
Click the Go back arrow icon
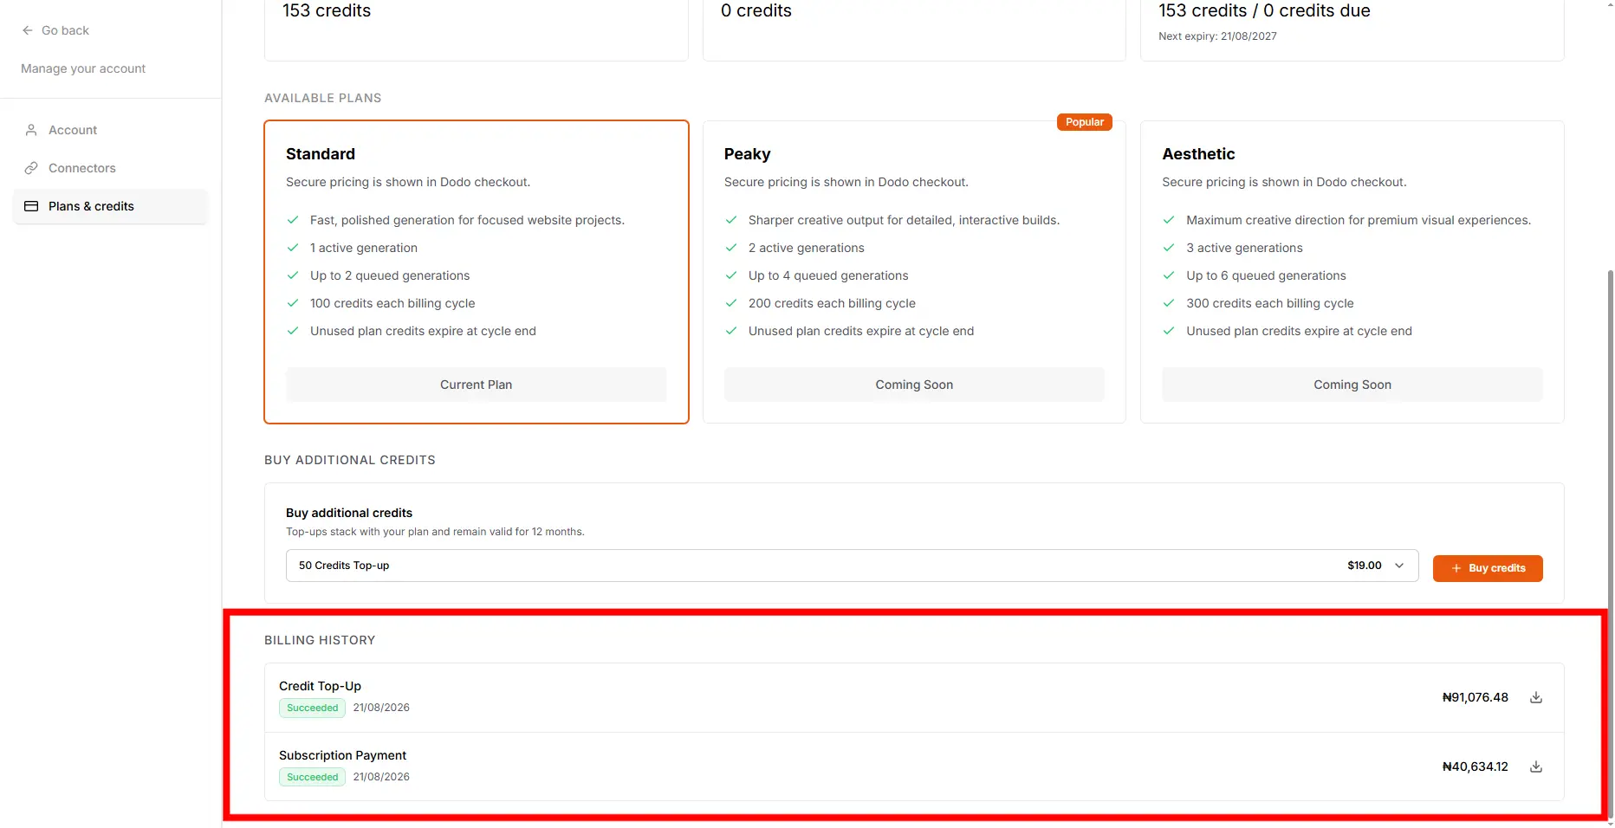click(28, 30)
